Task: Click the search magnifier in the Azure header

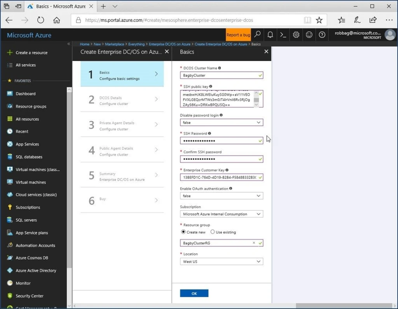Action: tap(257, 35)
